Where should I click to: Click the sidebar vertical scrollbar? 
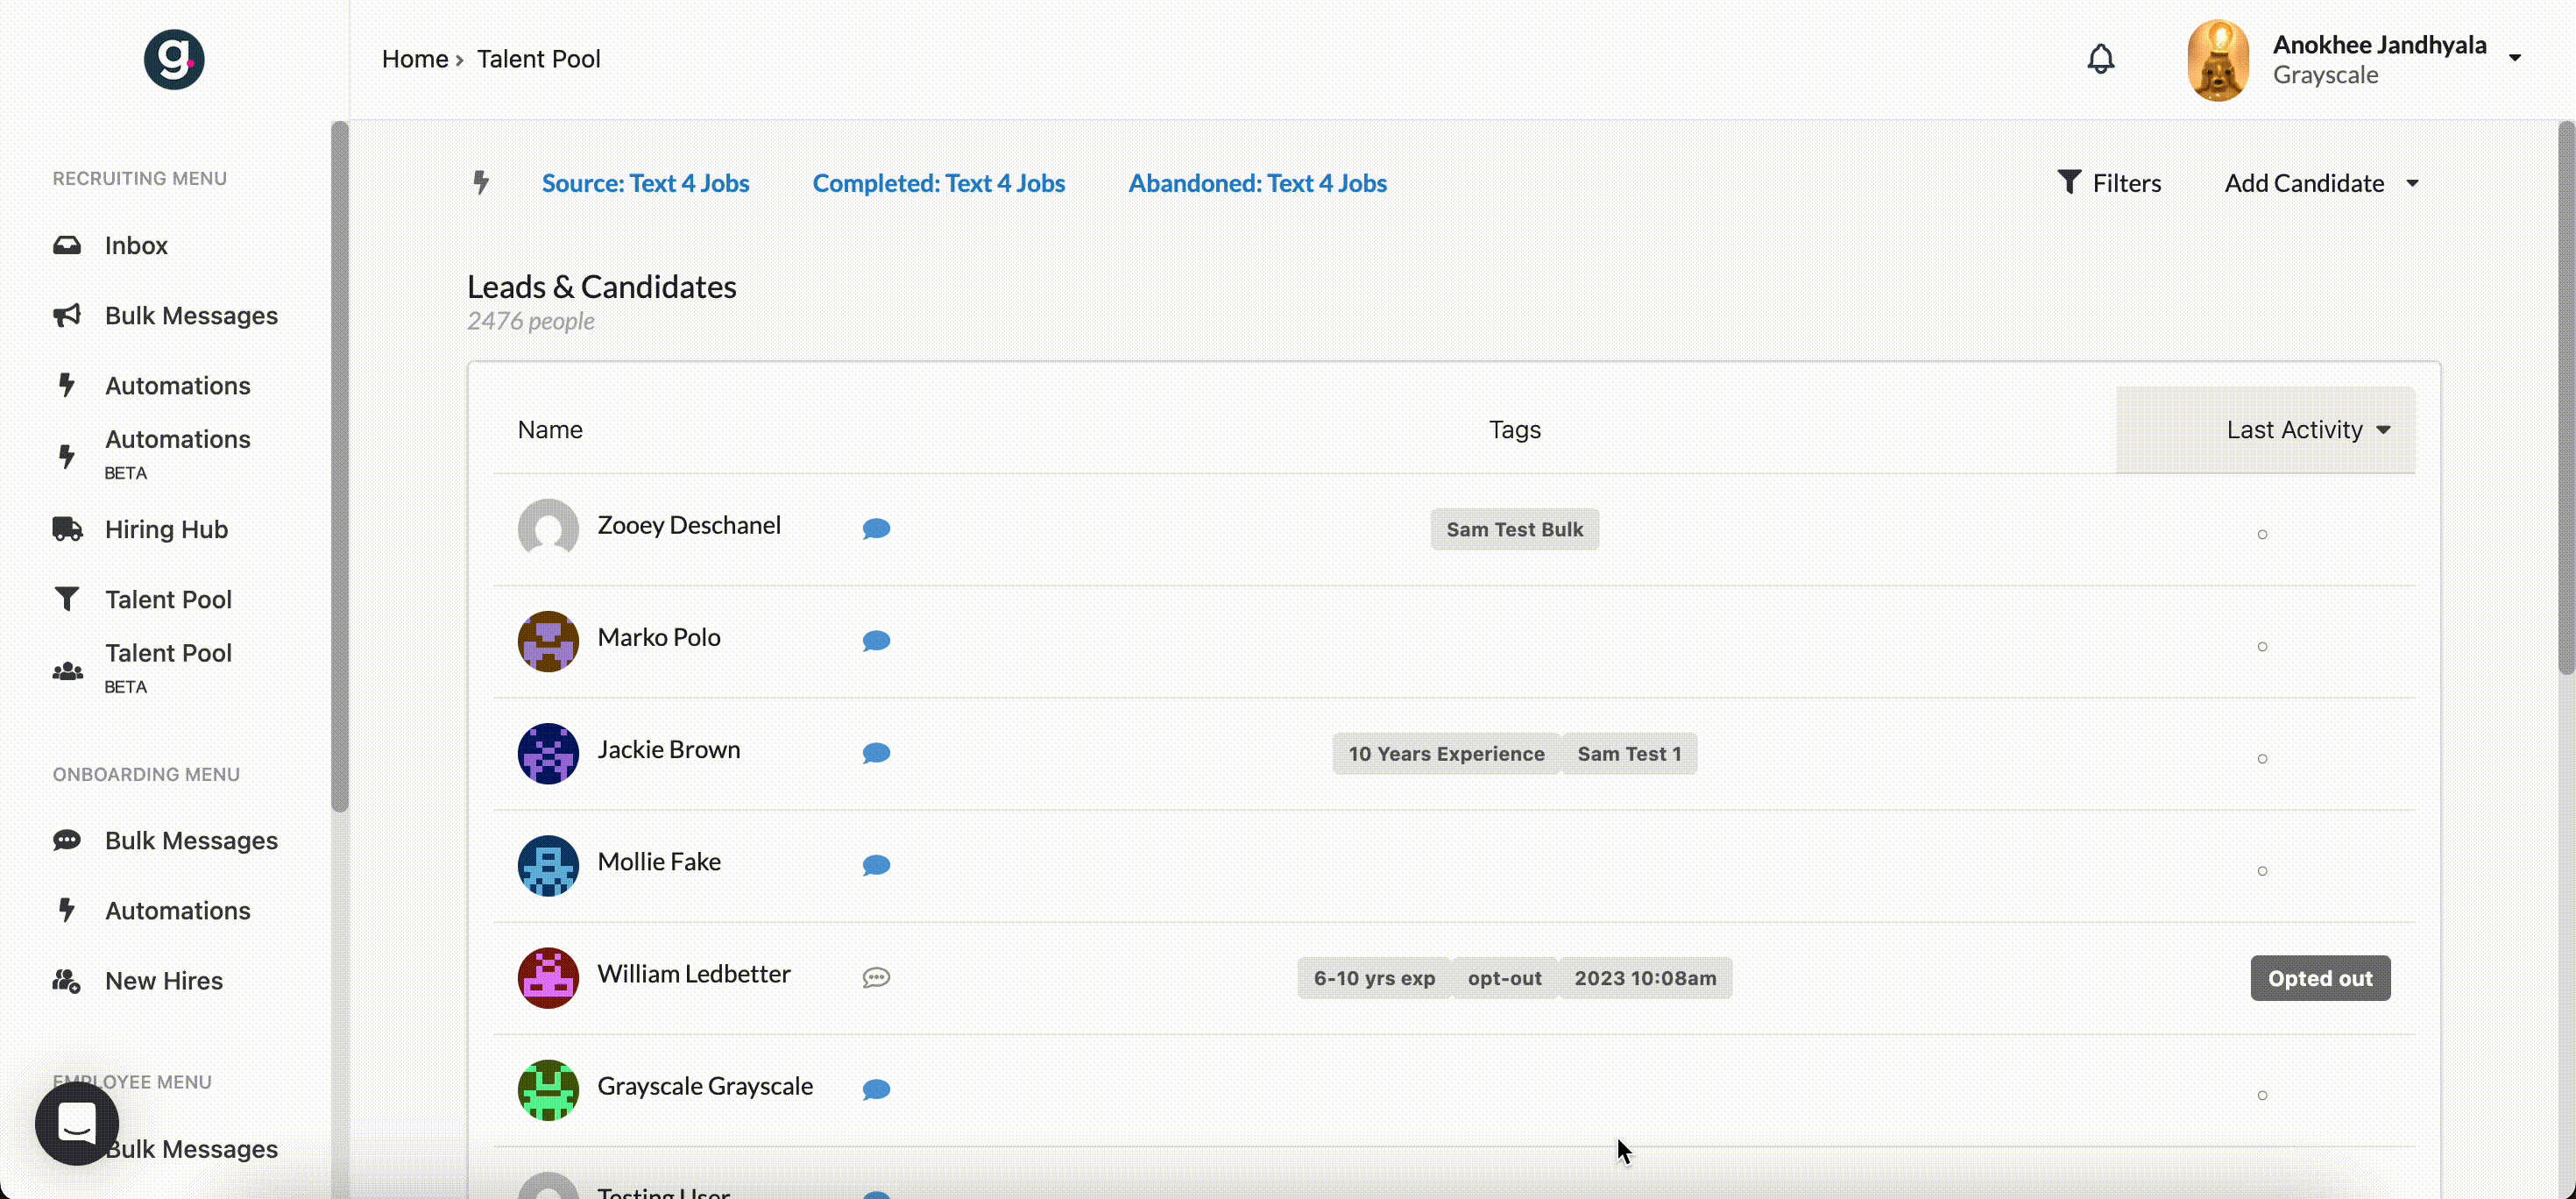pos(340,465)
